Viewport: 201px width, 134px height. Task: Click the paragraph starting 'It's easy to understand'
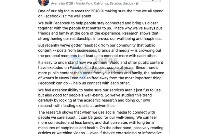pyautogui.click(x=101, y=73)
